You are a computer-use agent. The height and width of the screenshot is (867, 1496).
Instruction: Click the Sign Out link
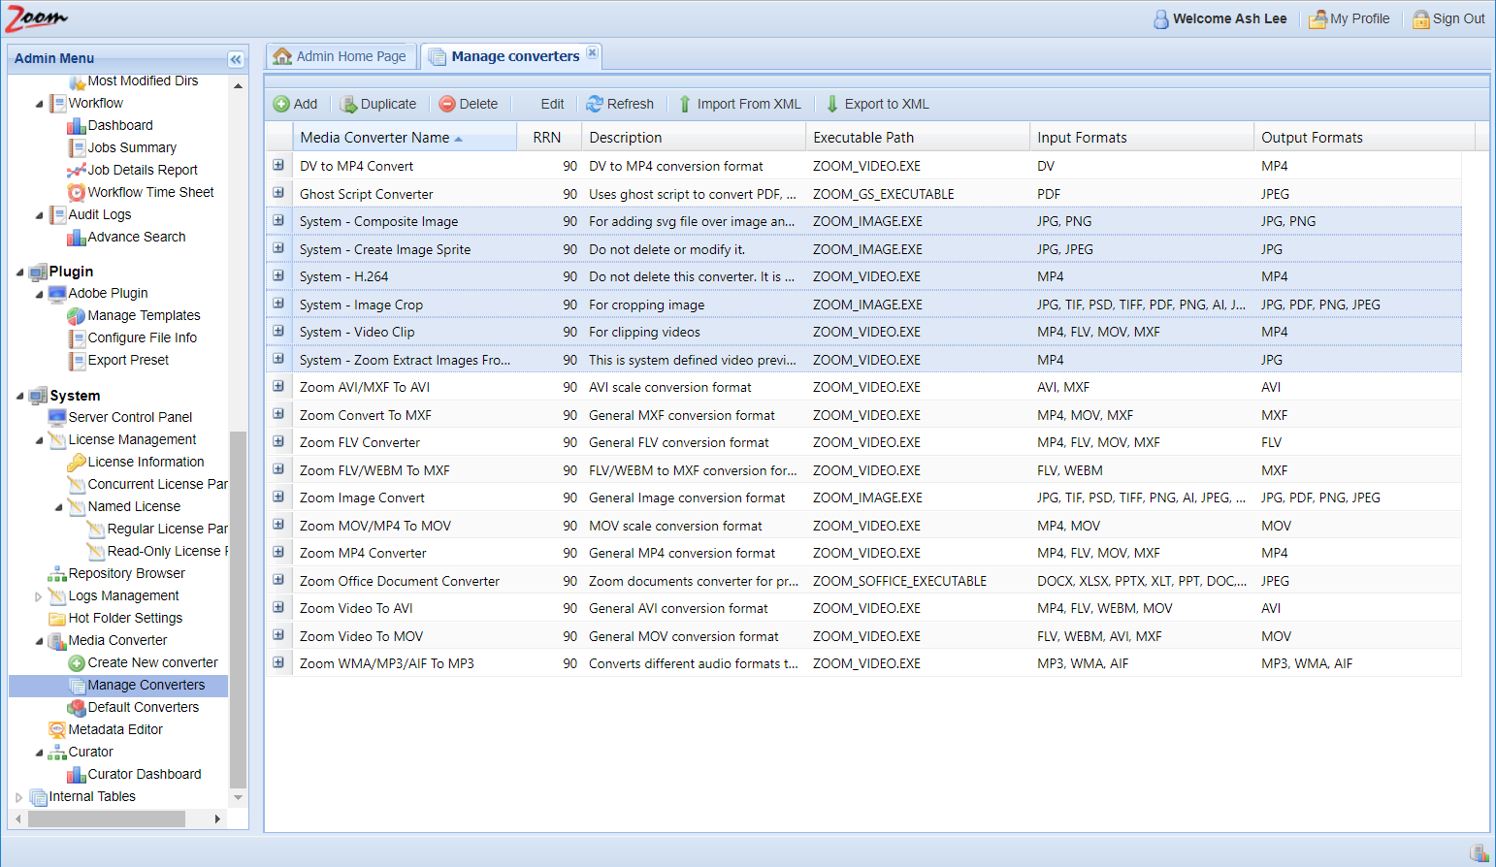coord(1458,18)
